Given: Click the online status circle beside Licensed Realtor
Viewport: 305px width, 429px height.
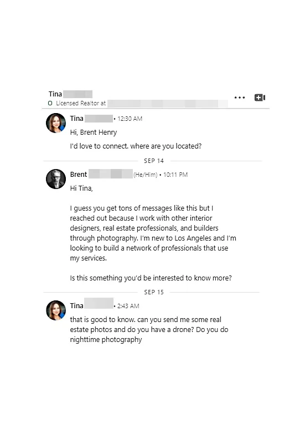Looking at the screenshot, I should 50,103.
